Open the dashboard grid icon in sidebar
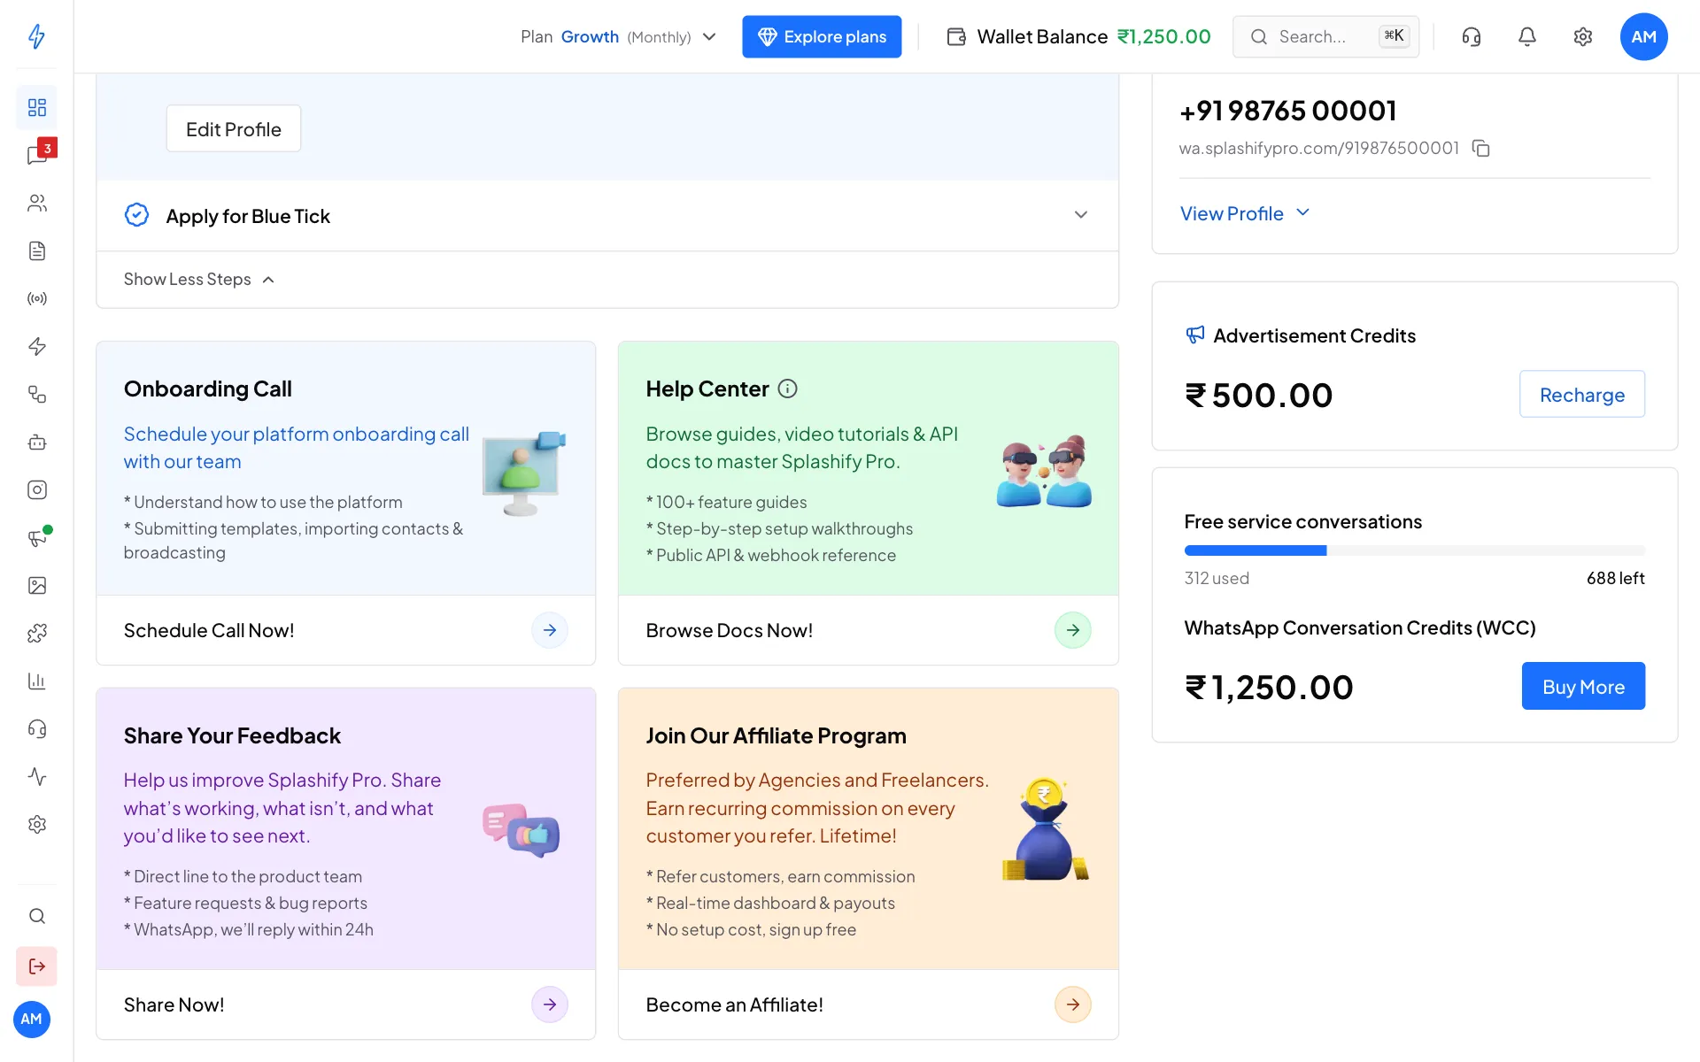Image resolution: width=1700 pixels, height=1062 pixels. 36,107
